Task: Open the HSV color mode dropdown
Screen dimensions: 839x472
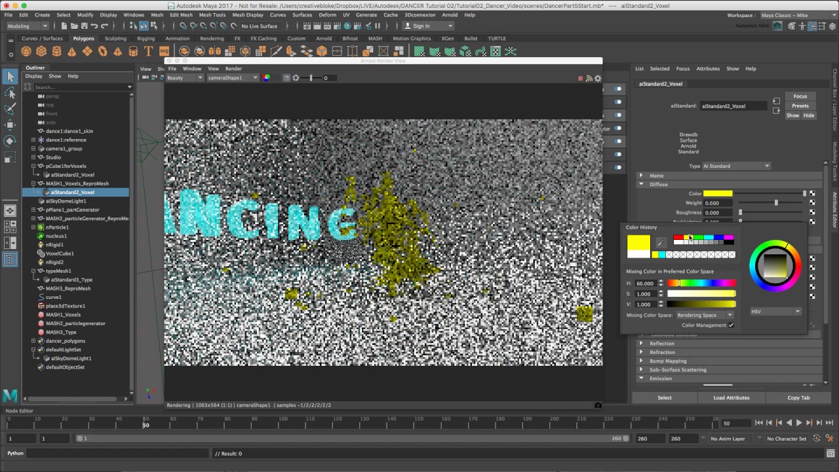Action: 776,311
